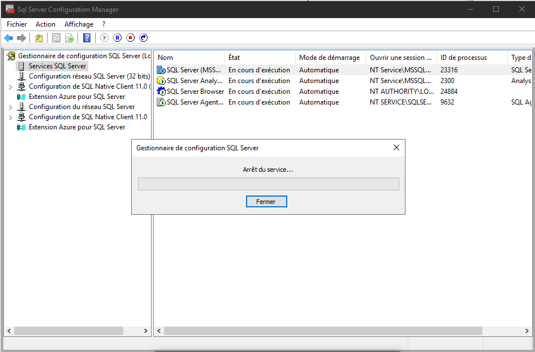Open Properties icon in toolbar
535x352 pixels.
coord(57,38)
